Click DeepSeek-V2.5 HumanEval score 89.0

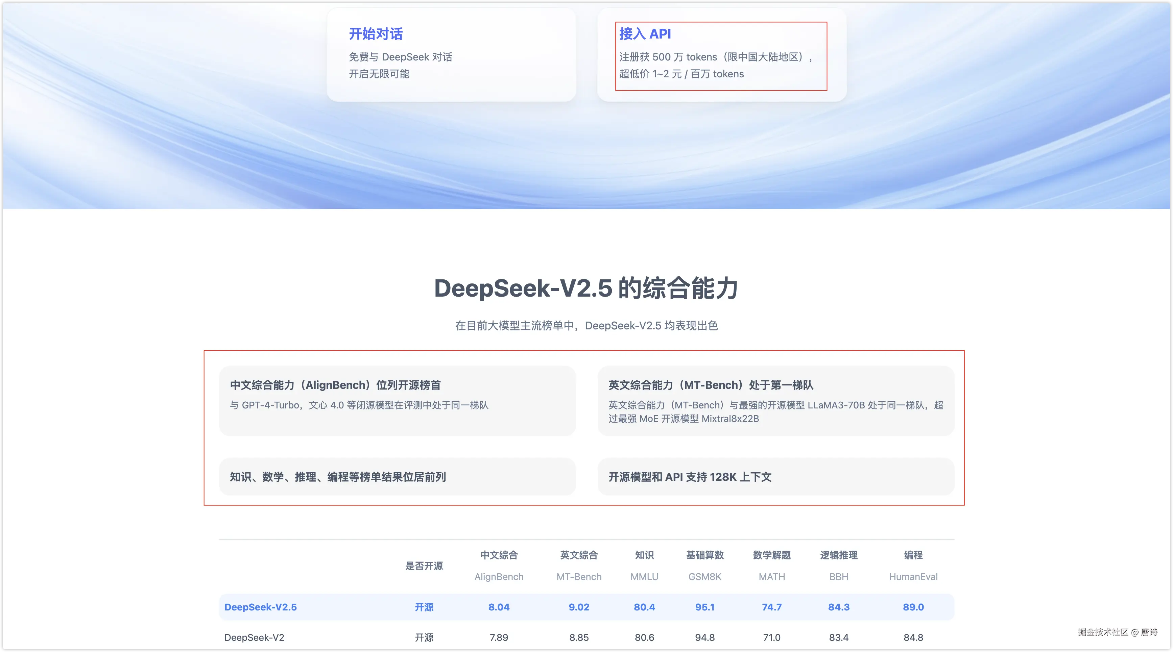[x=913, y=607]
